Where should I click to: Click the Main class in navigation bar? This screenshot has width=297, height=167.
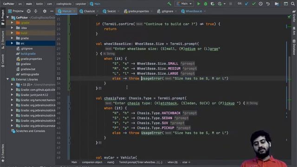tap(95, 4)
